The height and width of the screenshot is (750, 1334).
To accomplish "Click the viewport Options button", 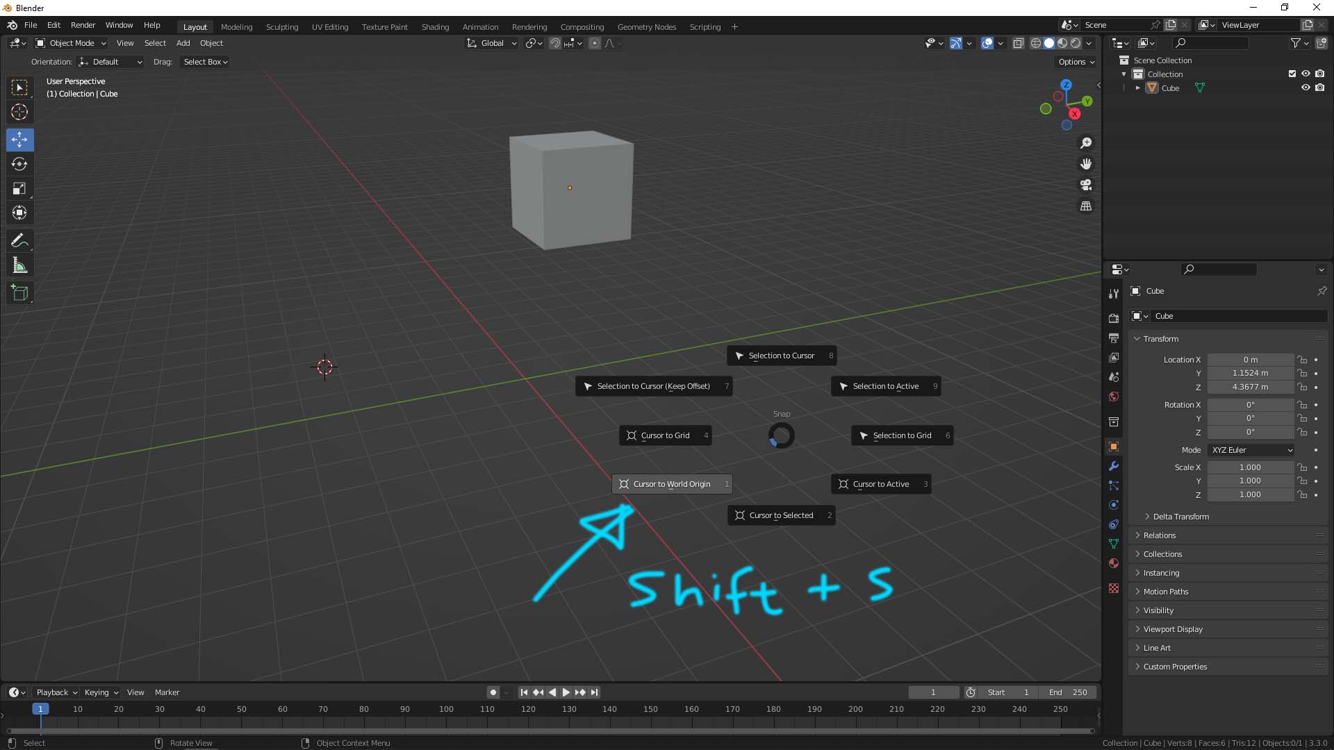I will pos(1076,62).
